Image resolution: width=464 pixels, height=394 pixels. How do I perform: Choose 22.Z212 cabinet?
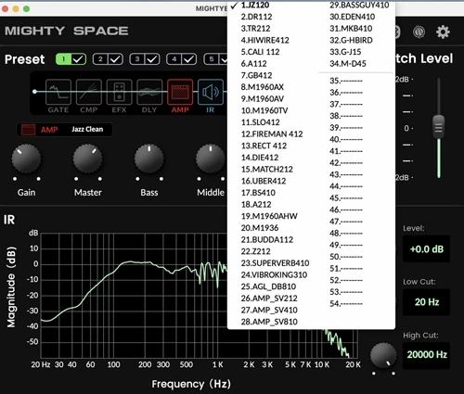pos(256,251)
